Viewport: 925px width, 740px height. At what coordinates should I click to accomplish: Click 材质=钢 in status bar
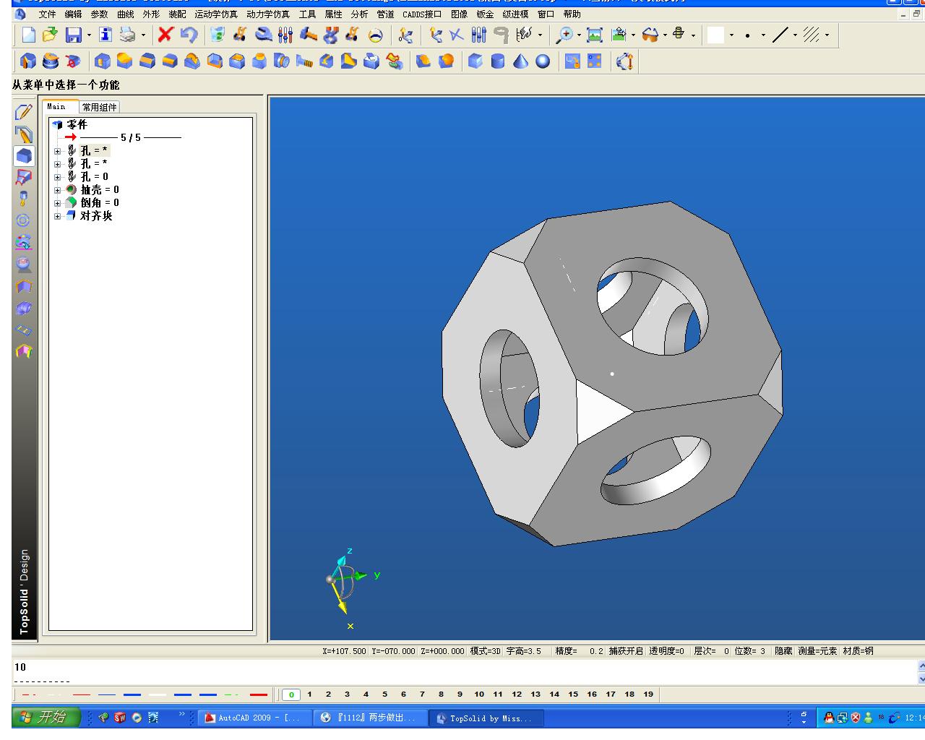(x=858, y=651)
